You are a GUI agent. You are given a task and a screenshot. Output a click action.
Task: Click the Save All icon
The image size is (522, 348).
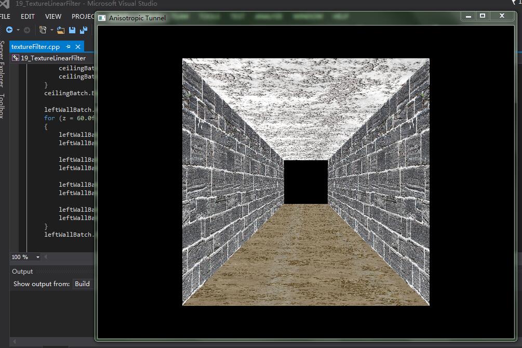coord(83,30)
